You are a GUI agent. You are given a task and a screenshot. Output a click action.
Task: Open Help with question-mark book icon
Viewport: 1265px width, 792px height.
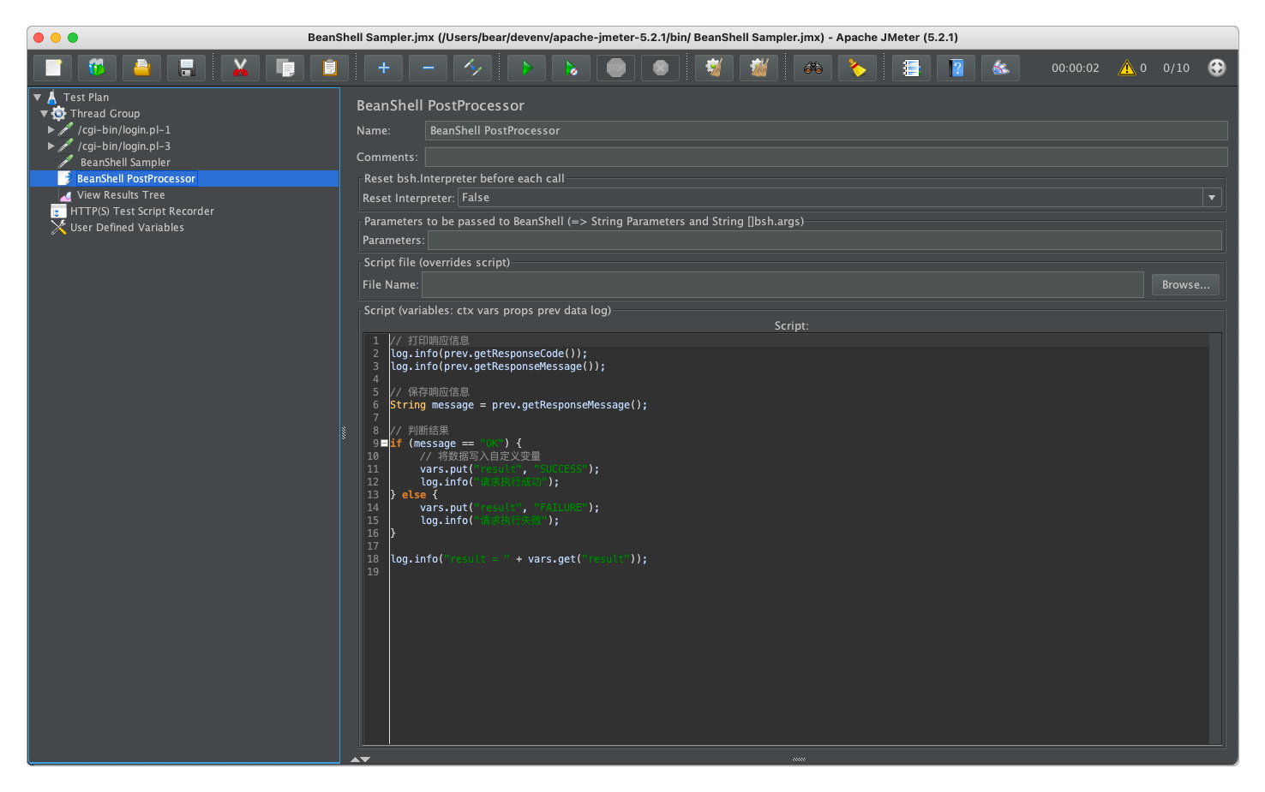[956, 68]
